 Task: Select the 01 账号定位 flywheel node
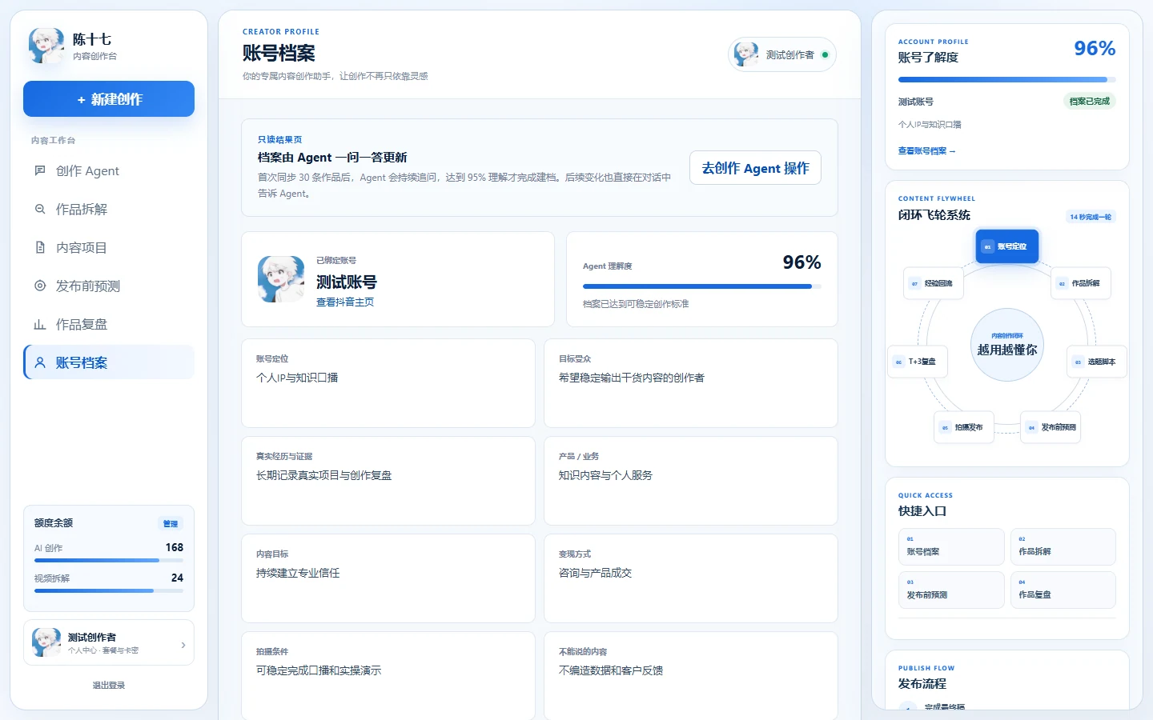point(1007,246)
